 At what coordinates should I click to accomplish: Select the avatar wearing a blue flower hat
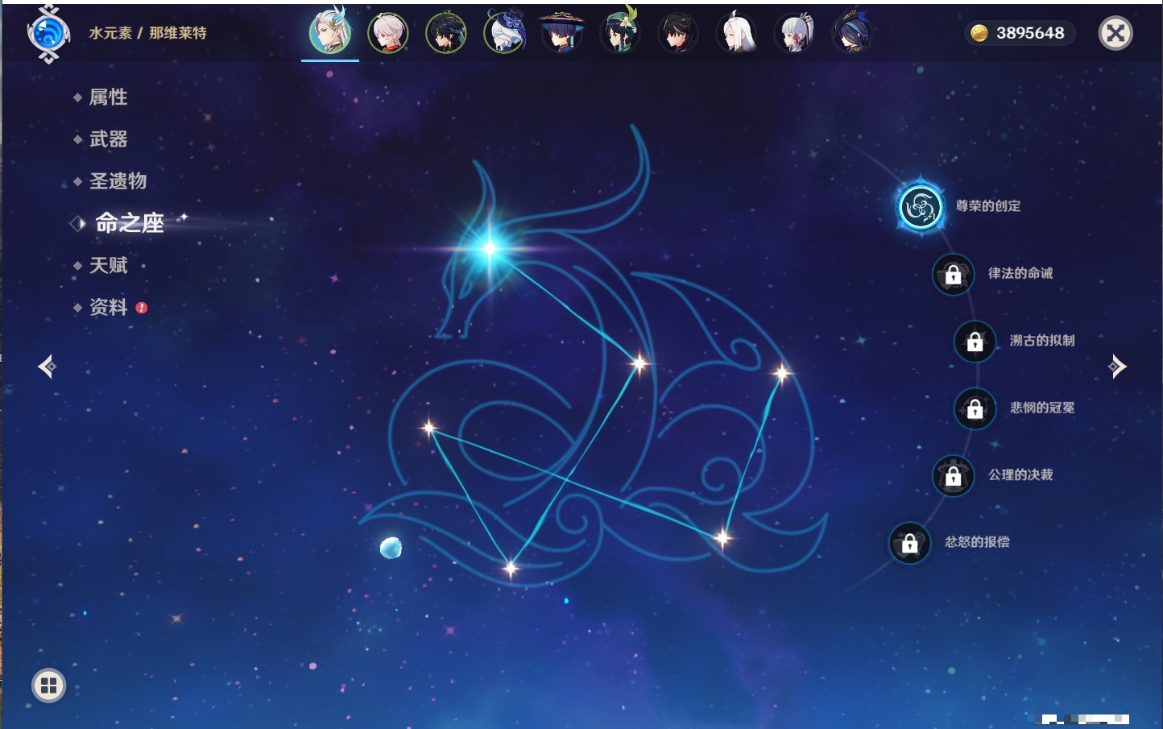coord(504,33)
